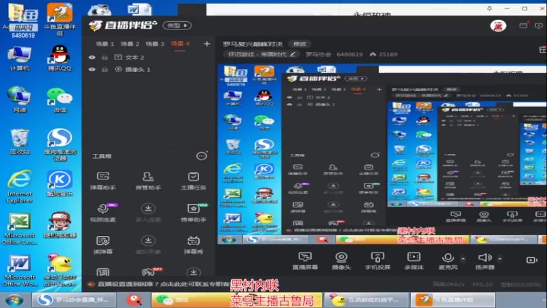Open the 弹幕助手 tool
547x308 pixels.
103,181
